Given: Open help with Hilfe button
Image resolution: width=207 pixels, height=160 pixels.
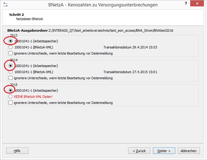Looking at the screenshot, I should pyautogui.click(x=17, y=151).
